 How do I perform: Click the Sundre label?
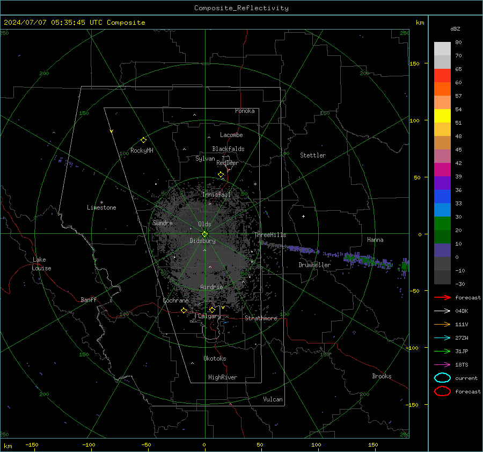[x=163, y=223]
